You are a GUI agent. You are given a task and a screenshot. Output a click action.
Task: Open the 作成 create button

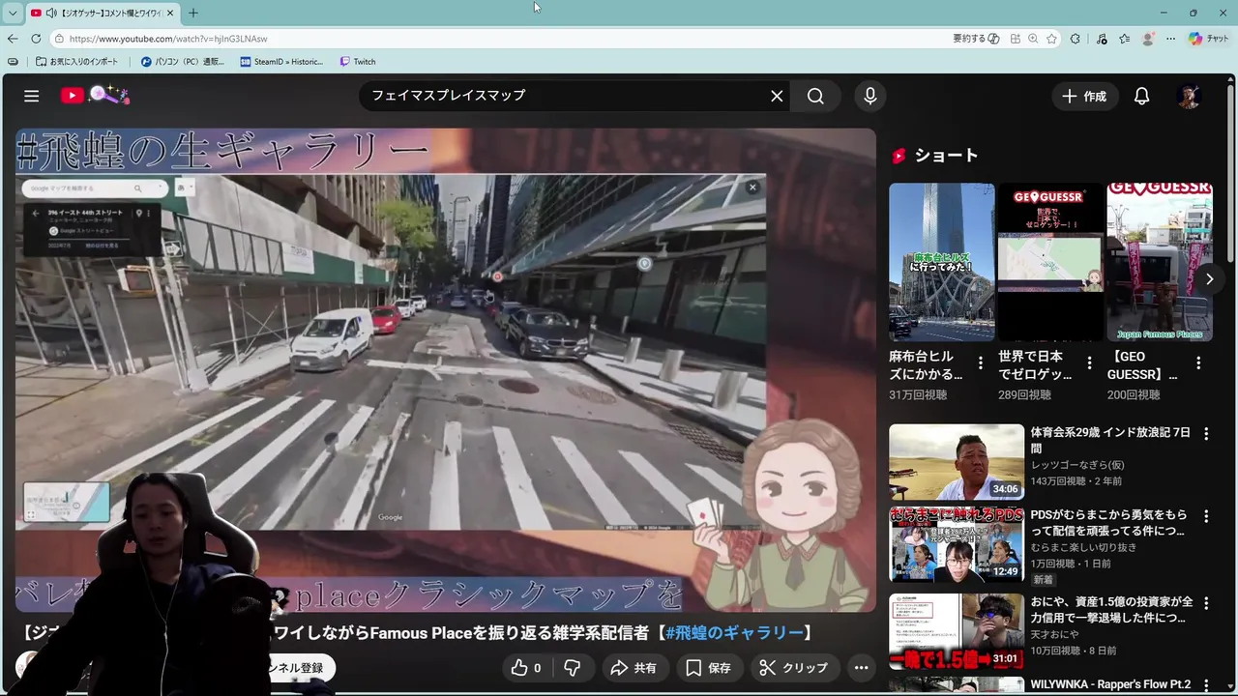(x=1084, y=96)
